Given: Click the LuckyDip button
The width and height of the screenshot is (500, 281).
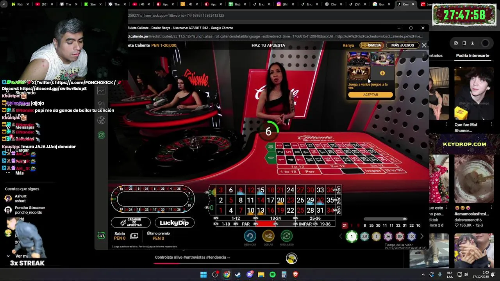Looking at the screenshot, I should pos(174,222).
